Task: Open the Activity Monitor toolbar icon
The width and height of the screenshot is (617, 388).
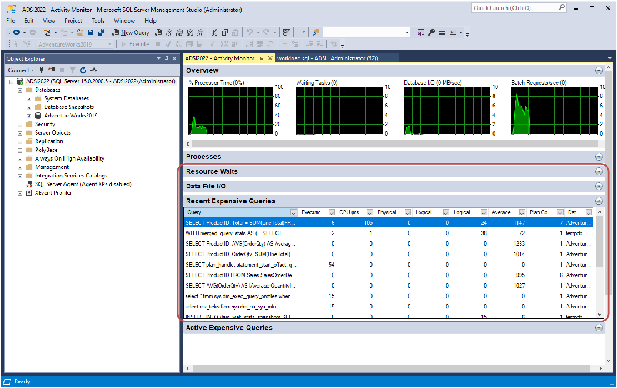Action: pyautogui.click(x=287, y=33)
